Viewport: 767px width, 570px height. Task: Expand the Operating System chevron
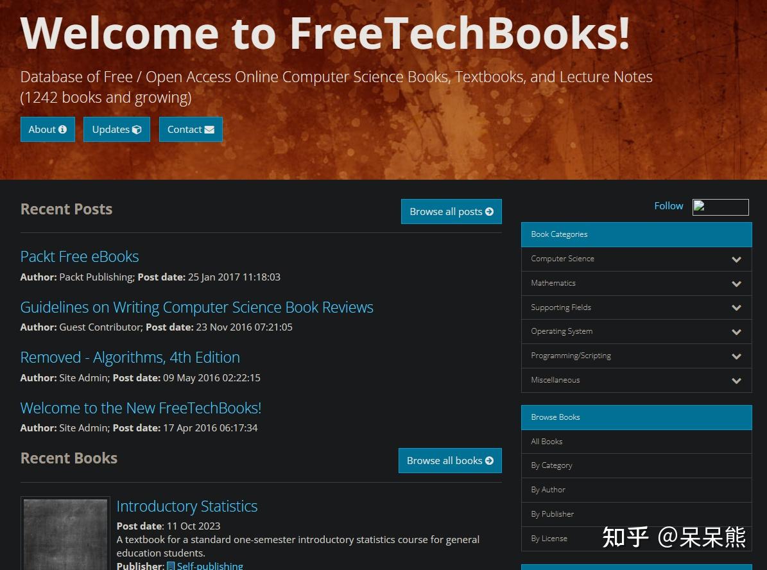point(736,332)
